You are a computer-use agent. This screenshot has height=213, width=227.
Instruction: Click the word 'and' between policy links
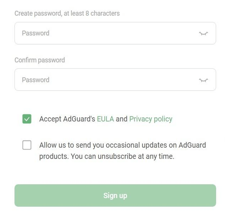(122, 119)
